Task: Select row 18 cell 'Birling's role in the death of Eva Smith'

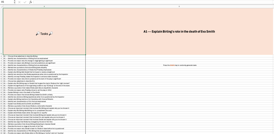Action: 44,93
